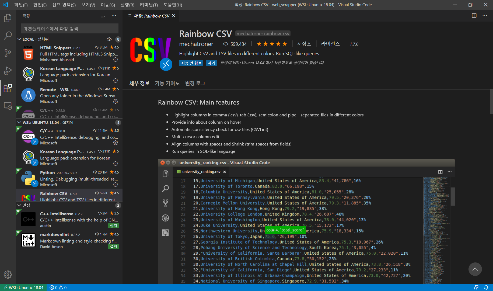
Task: Collapse the LOCAL installed section
Action: point(19,39)
